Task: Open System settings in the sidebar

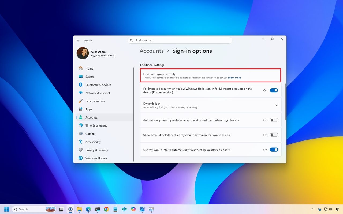Action: (x=105, y=77)
